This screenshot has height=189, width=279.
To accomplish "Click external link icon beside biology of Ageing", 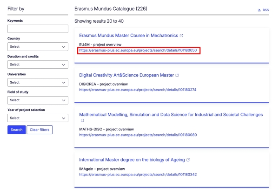I will coord(188,160).
